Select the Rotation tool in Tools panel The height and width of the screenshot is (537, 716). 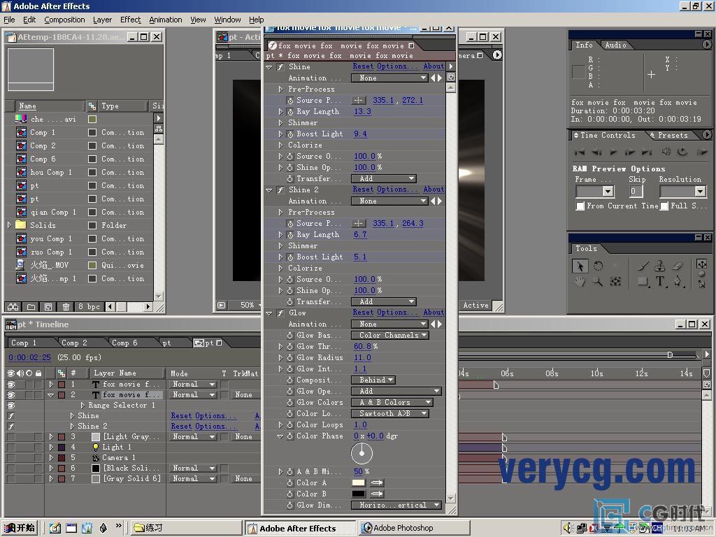(x=598, y=266)
